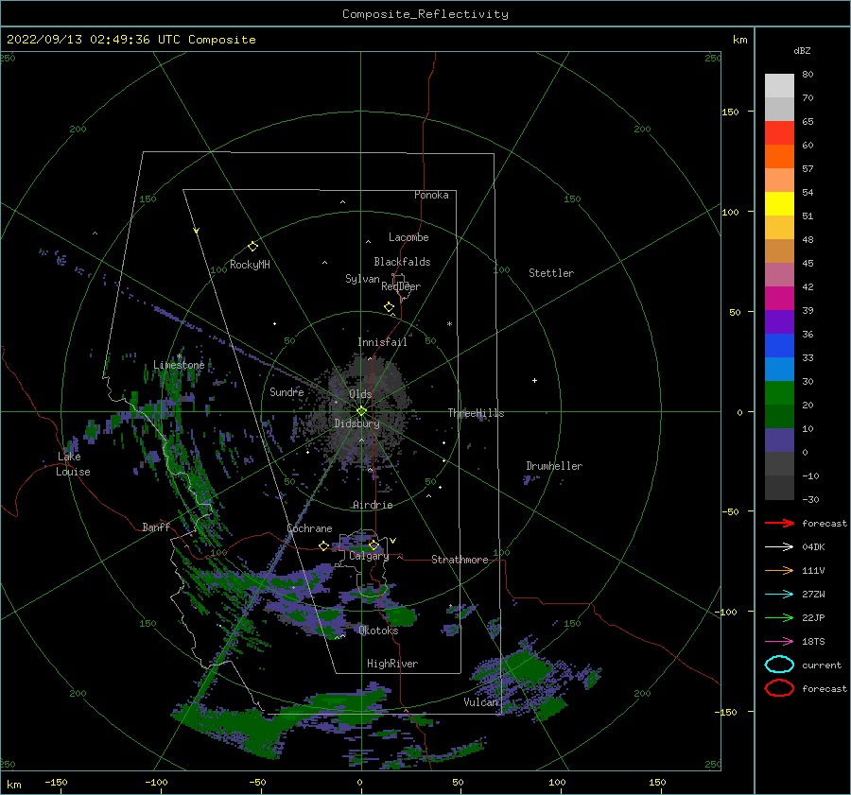851x795 pixels.
Task: Click the magenta 18TS arrow icon
Action: [x=779, y=642]
